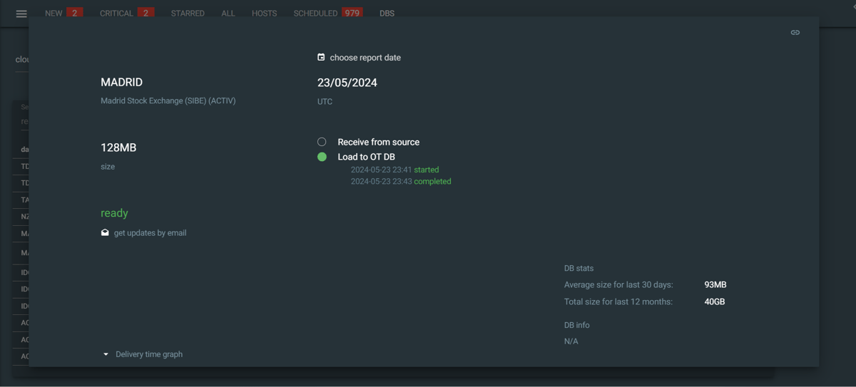Screen dimensions: 856x387
Task: Click the red NEW count badge
Action: tap(74, 13)
